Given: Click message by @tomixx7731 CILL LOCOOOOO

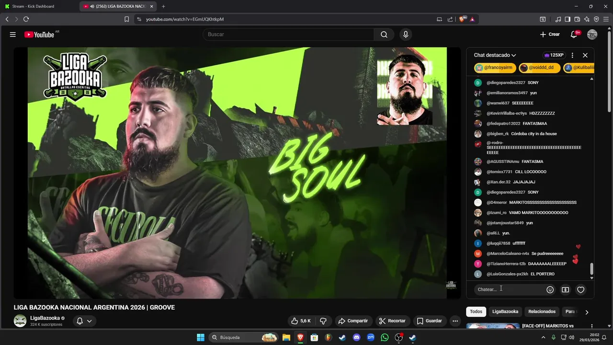Looking at the screenshot, I should pos(529,172).
